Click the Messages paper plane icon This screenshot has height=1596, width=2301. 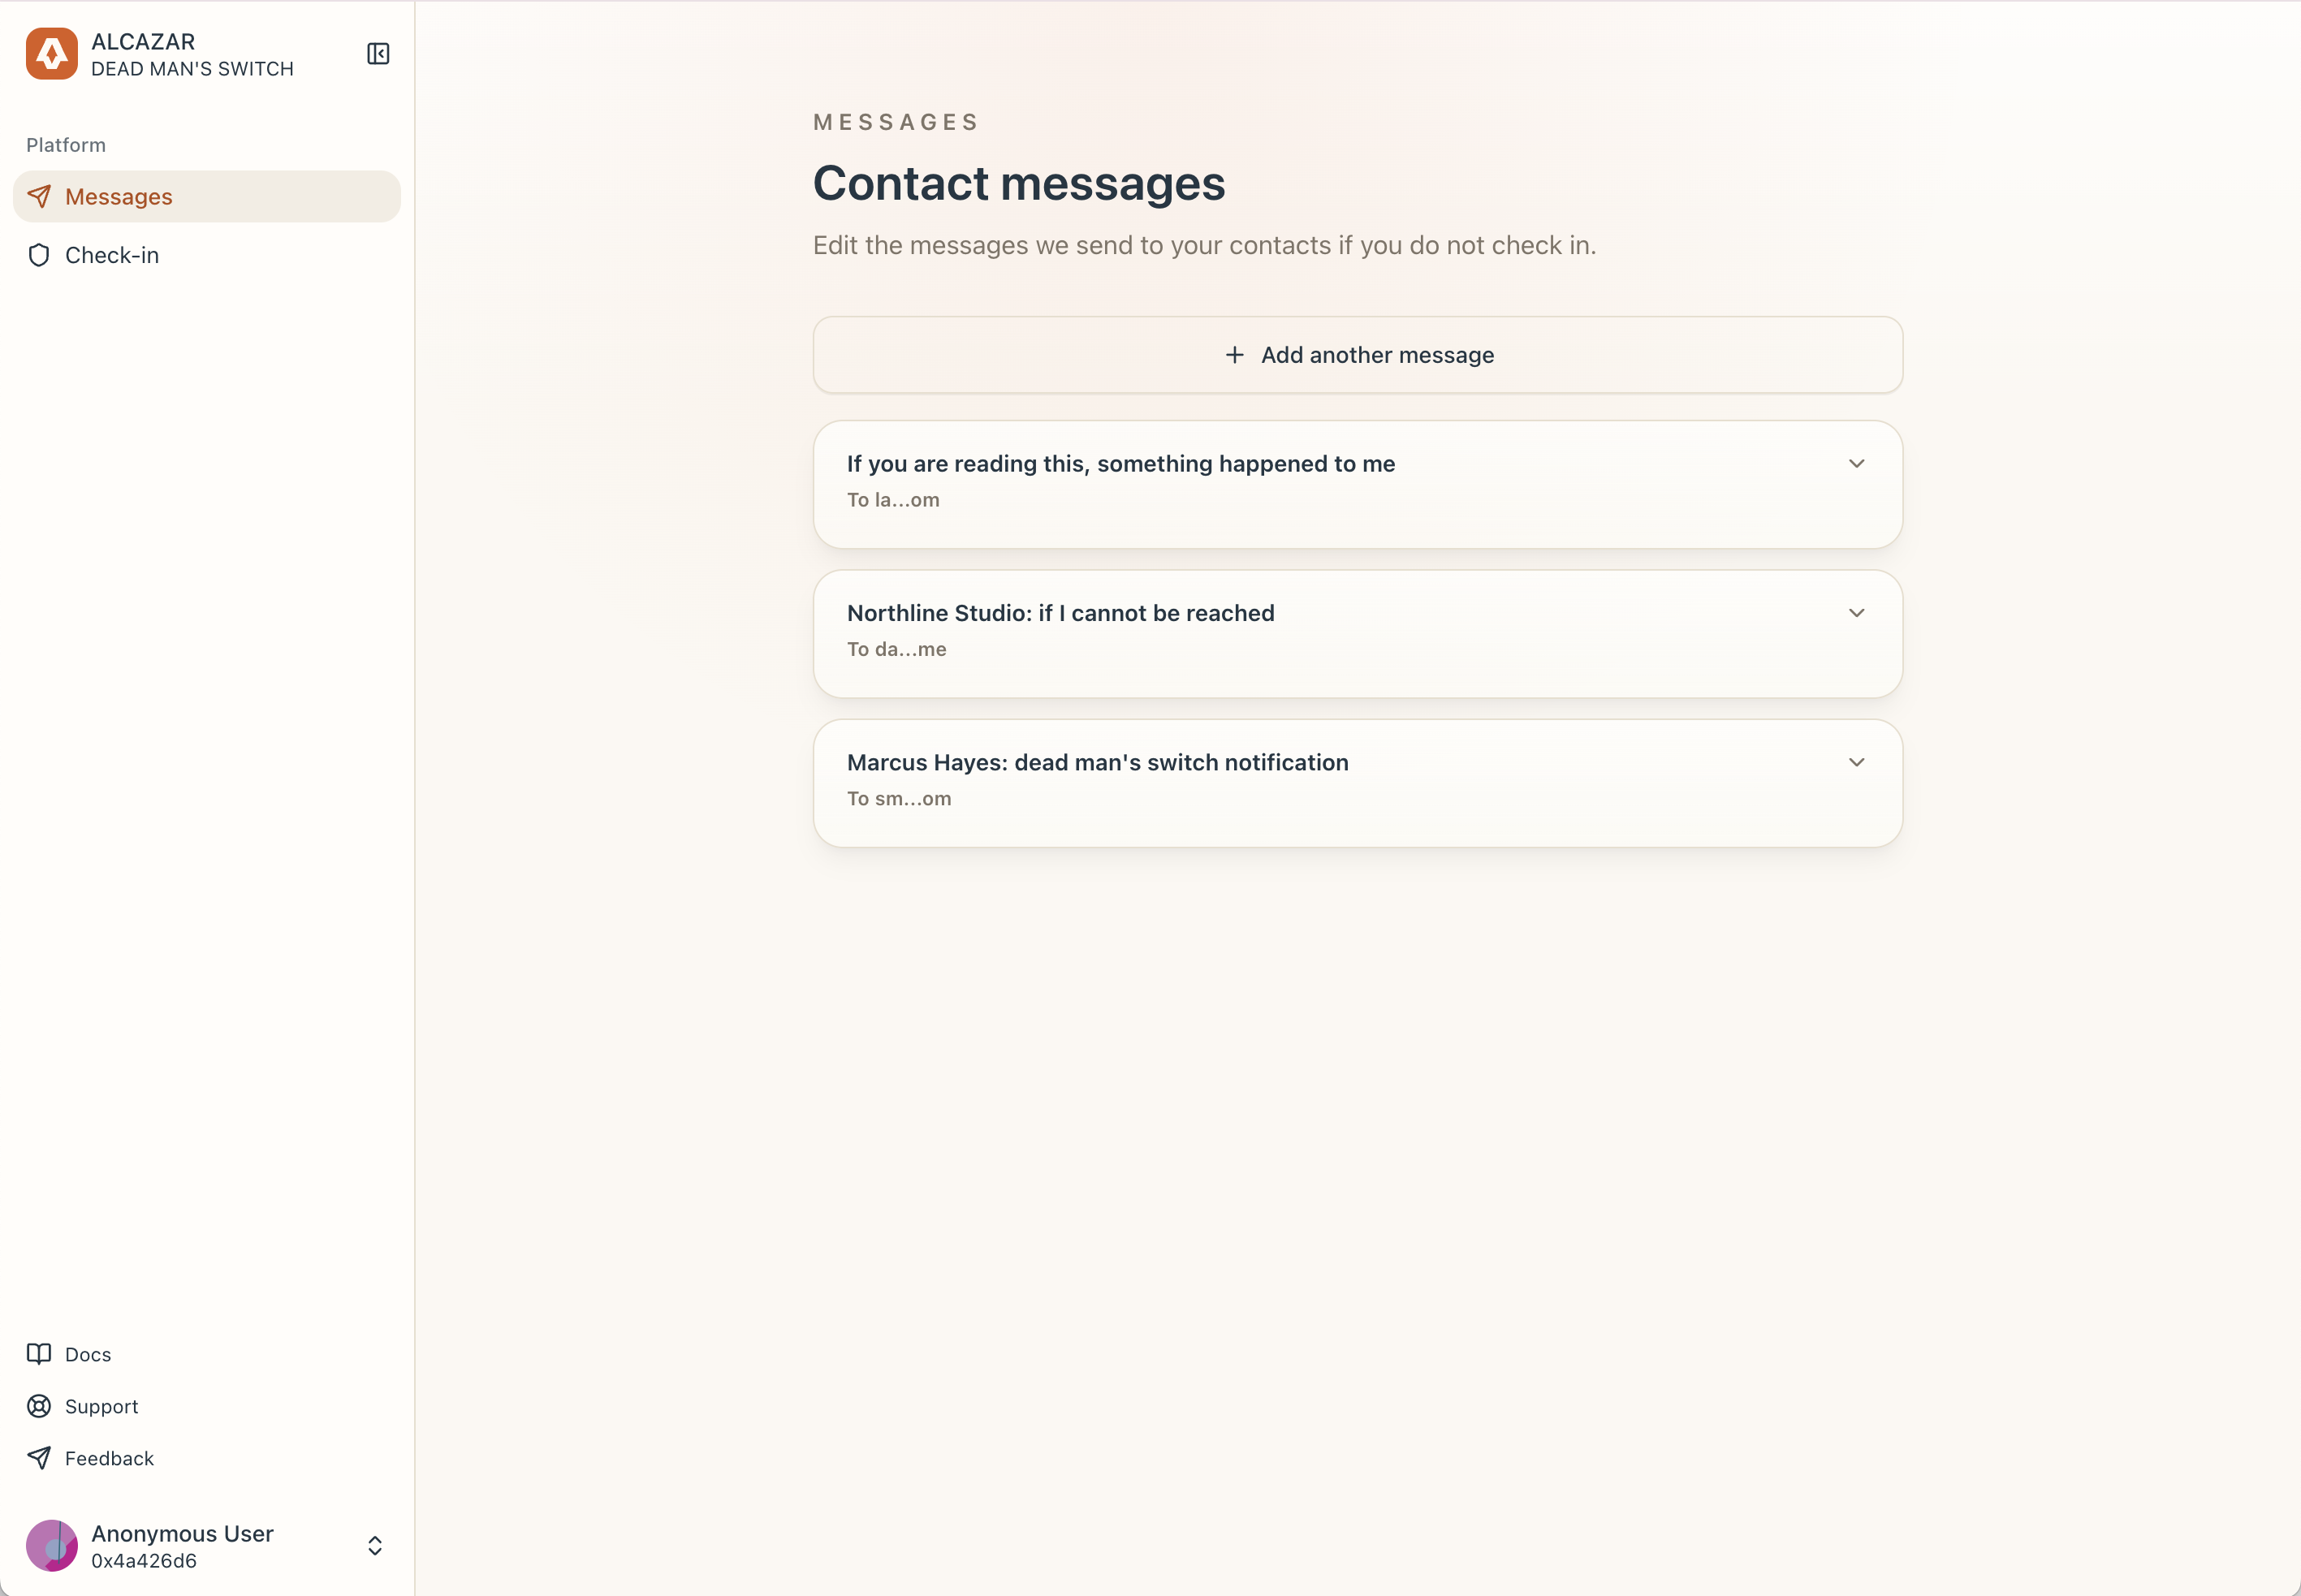pos(39,196)
